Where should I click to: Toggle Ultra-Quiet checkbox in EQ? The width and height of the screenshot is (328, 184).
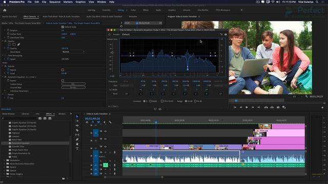(162, 101)
